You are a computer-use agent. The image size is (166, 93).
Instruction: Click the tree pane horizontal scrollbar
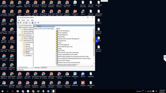[x=23, y=67]
